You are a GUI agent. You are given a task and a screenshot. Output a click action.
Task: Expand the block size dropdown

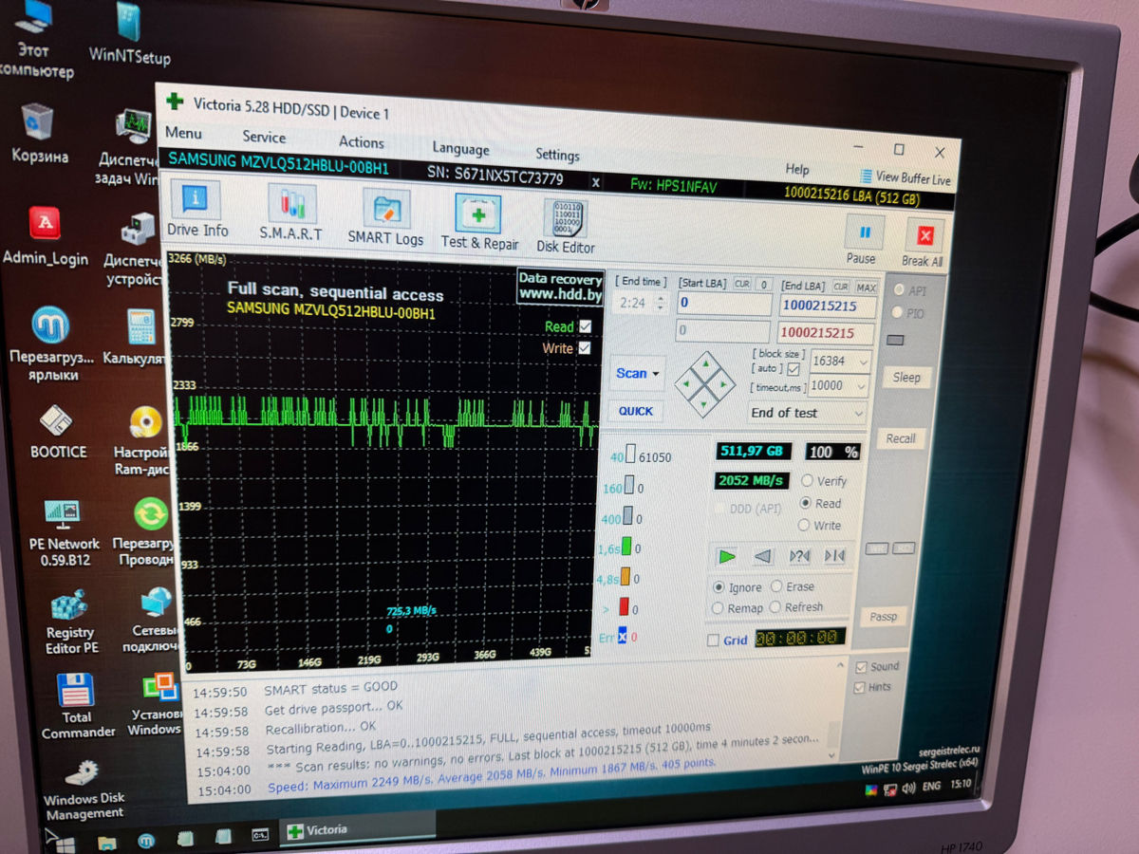862,362
